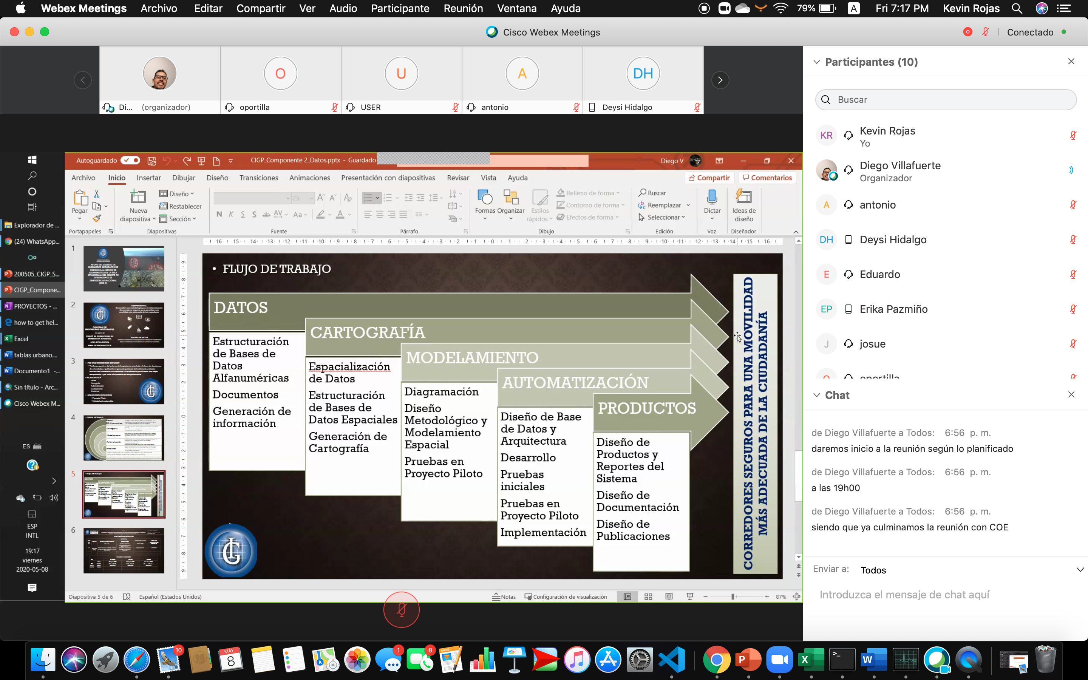Open the Enviar a Todos dropdown
1088x680 pixels.
click(x=1079, y=570)
